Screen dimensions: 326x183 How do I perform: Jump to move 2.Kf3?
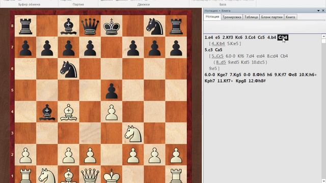pos(228,37)
